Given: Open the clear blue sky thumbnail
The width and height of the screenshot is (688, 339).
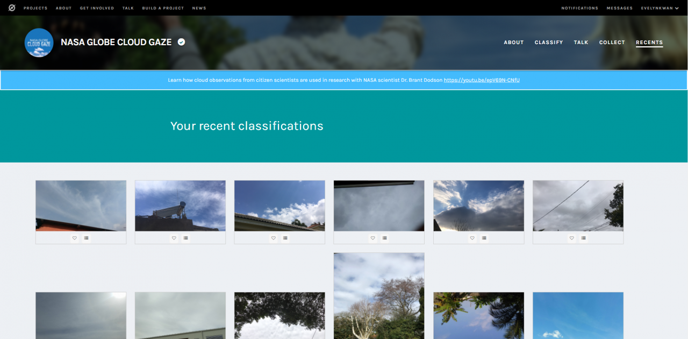Looking at the screenshot, I should click(578, 315).
